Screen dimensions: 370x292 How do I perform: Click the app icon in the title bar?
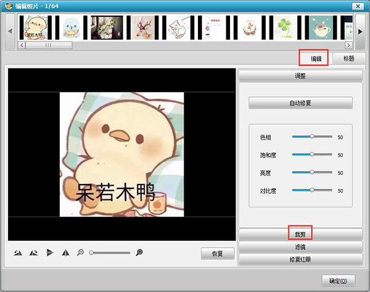tap(9, 6)
